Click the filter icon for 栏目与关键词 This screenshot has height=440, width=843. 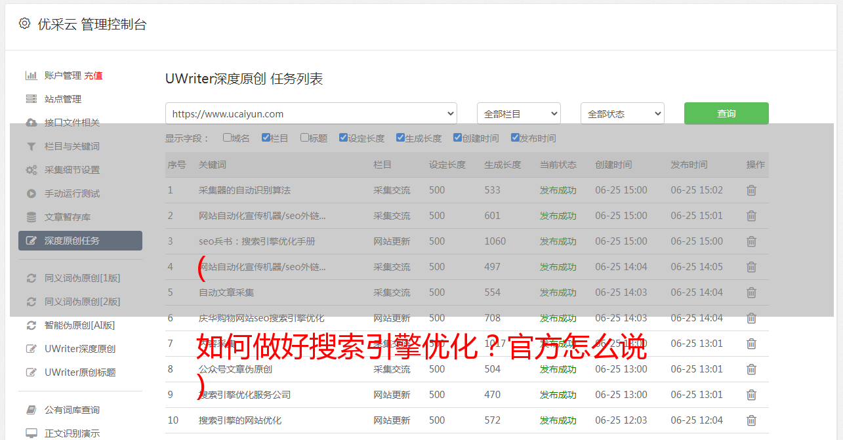click(31, 146)
